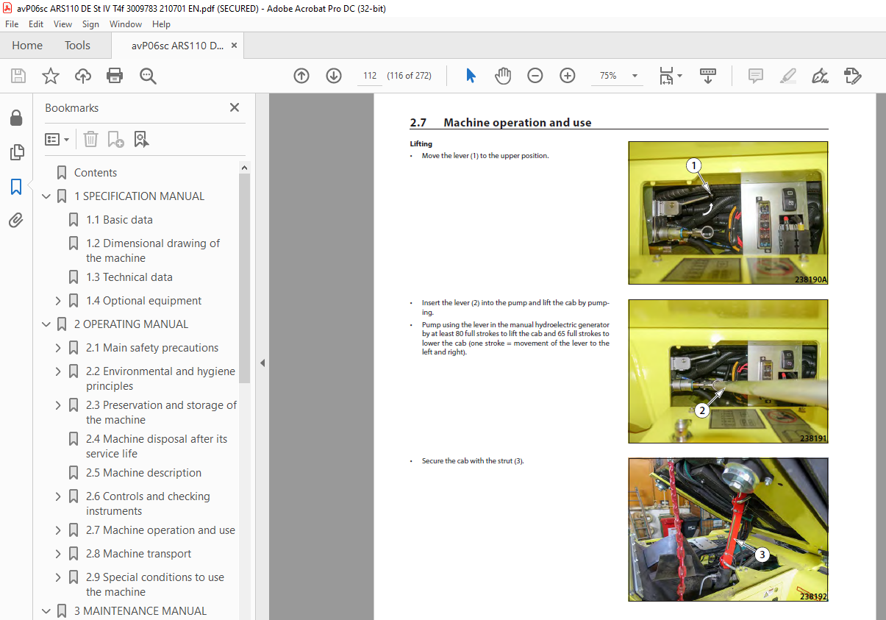886x620 pixels.
Task: Add new bookmark icon
Action: pos(116,139)
